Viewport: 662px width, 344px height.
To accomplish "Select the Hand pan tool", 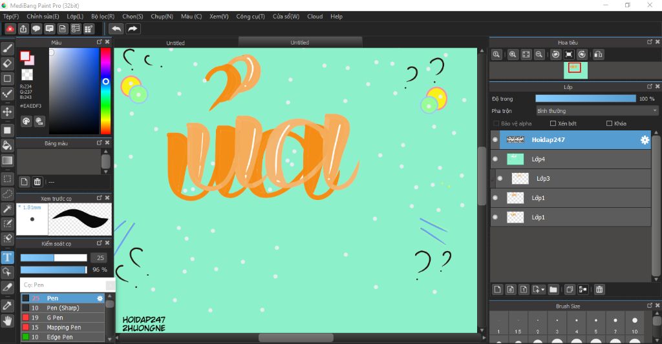I will 7,321.
